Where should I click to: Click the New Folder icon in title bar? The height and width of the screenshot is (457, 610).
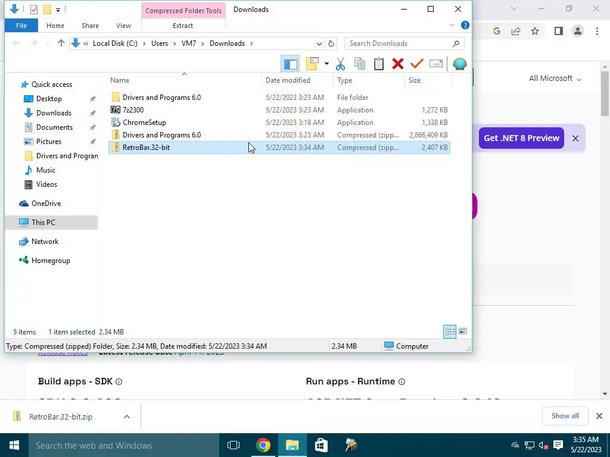point(47,10)
